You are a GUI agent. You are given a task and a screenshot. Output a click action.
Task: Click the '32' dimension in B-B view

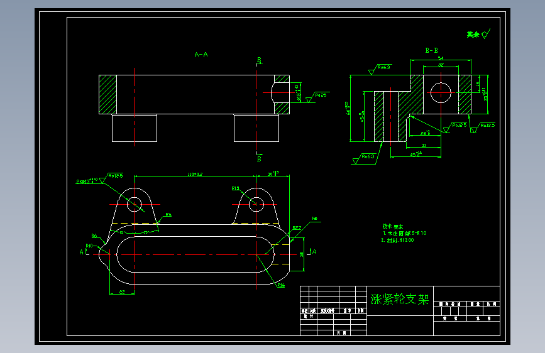[x=441, y=64]
